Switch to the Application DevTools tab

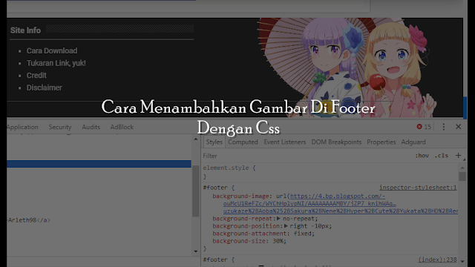point(22,127)
